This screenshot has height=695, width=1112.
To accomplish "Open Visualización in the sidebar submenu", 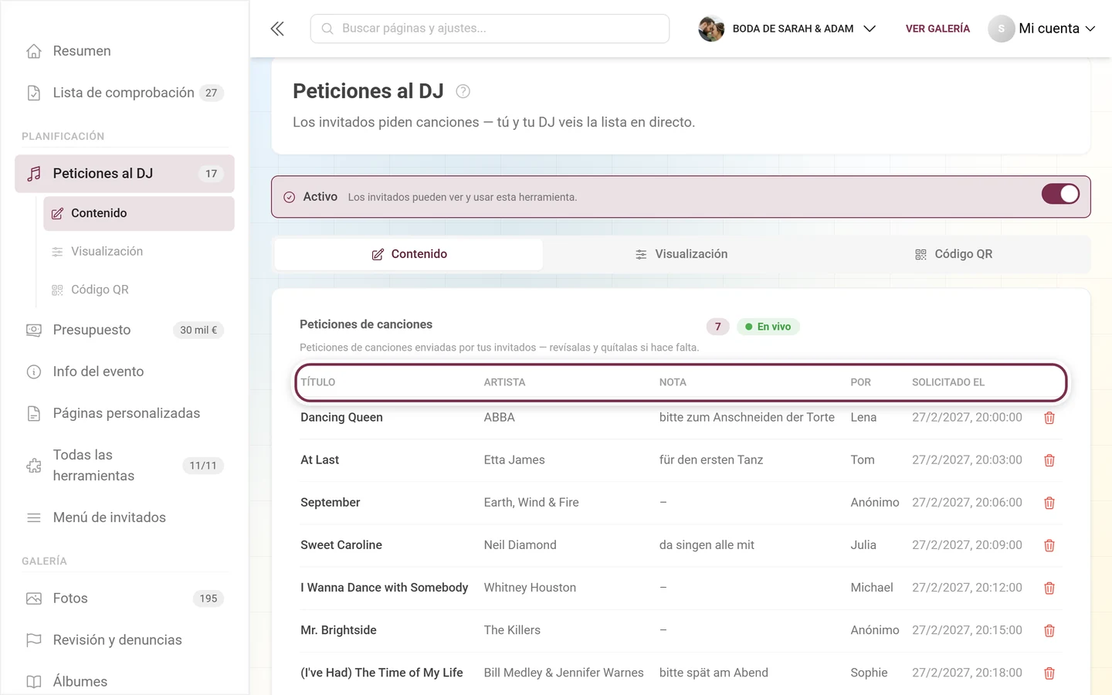I will click(x=139, y=252).
